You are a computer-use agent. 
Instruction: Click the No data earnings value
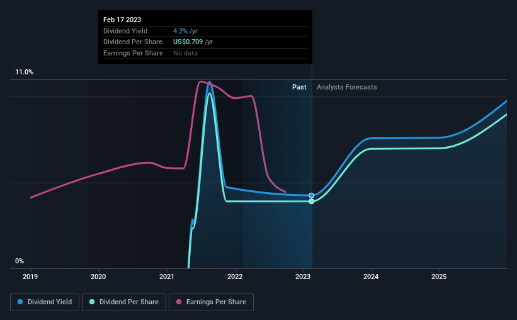185,53
